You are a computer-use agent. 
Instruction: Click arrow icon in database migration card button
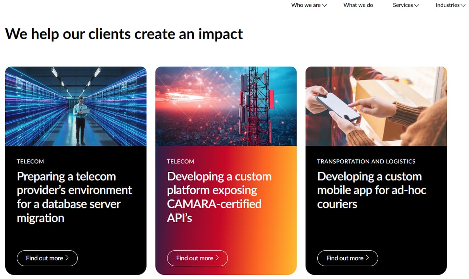(x=67, y=258)
